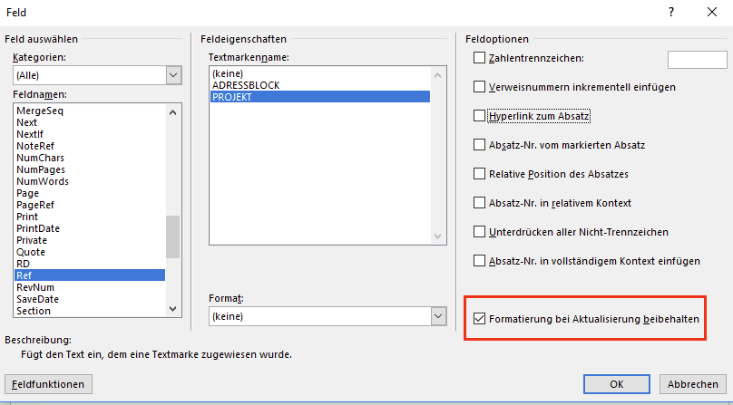Click the OK button
Screen dimensions: 733x405
[x=617, y=384]
